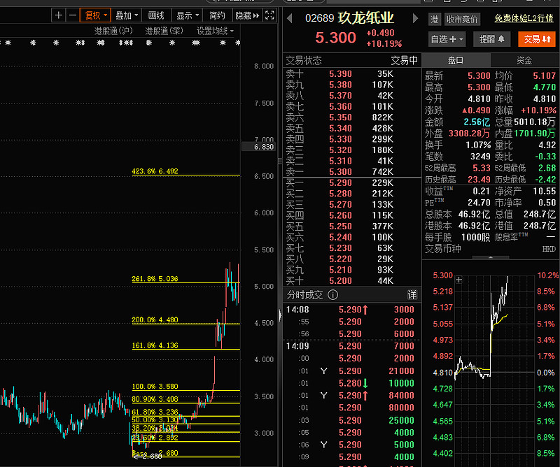Open the 复权 dropdown
The width and height of the screenshot is (560, 467).
pyautogui.click(x=95, y=15)
